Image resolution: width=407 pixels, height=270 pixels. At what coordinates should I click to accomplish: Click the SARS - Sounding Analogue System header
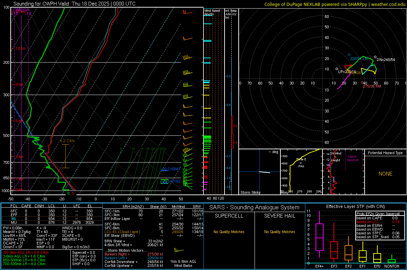tap(254, 207)
